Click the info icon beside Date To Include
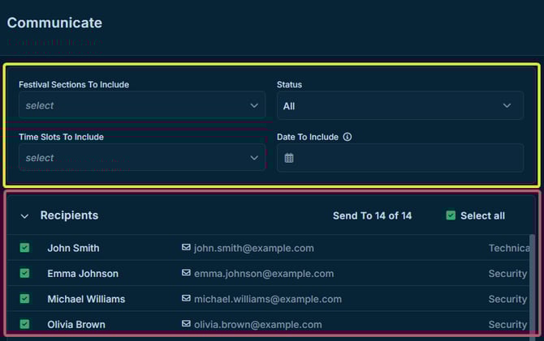 [348, 137]
